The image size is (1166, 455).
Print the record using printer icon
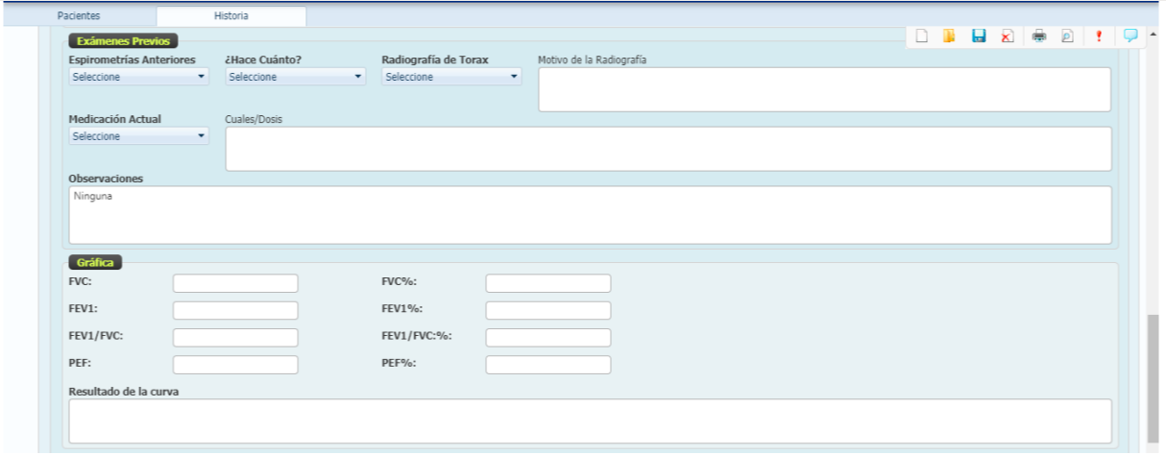[1038, 36]
